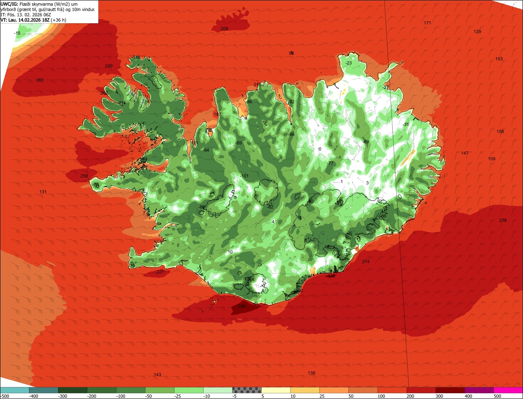Click the Westfjords value '114'
Screen dimensions: 523x399
pos(122,103)
